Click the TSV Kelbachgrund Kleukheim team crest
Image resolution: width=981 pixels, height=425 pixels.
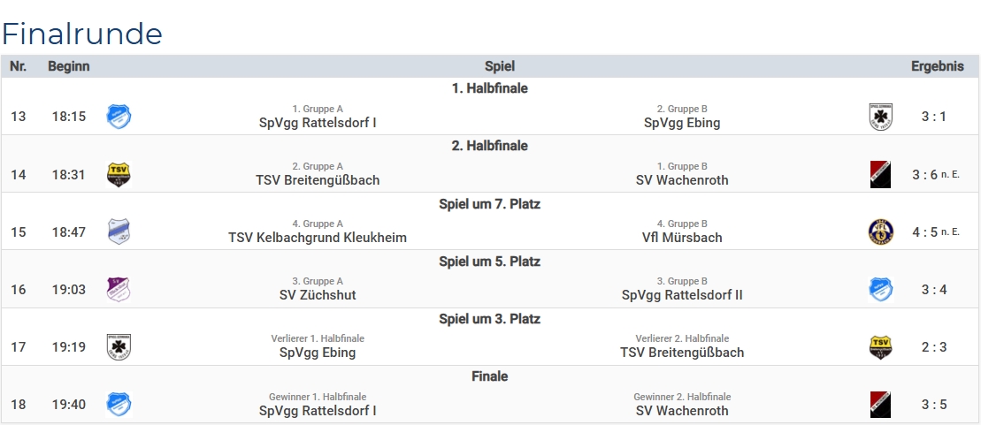coord(119,231)
